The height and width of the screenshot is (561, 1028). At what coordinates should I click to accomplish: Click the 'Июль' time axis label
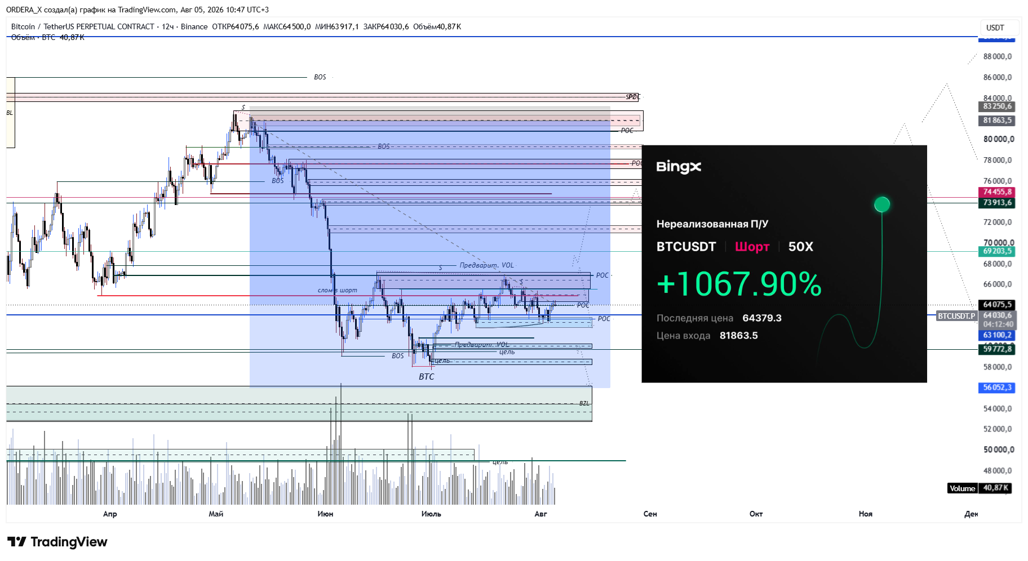(x=431, y=514)
